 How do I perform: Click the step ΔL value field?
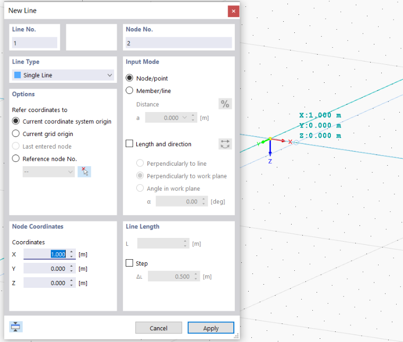coord(174,276)
